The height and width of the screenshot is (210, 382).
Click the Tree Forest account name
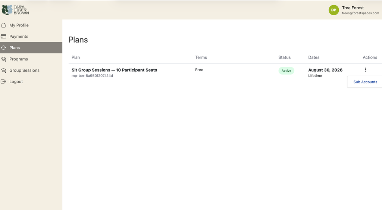click(353, 8)
